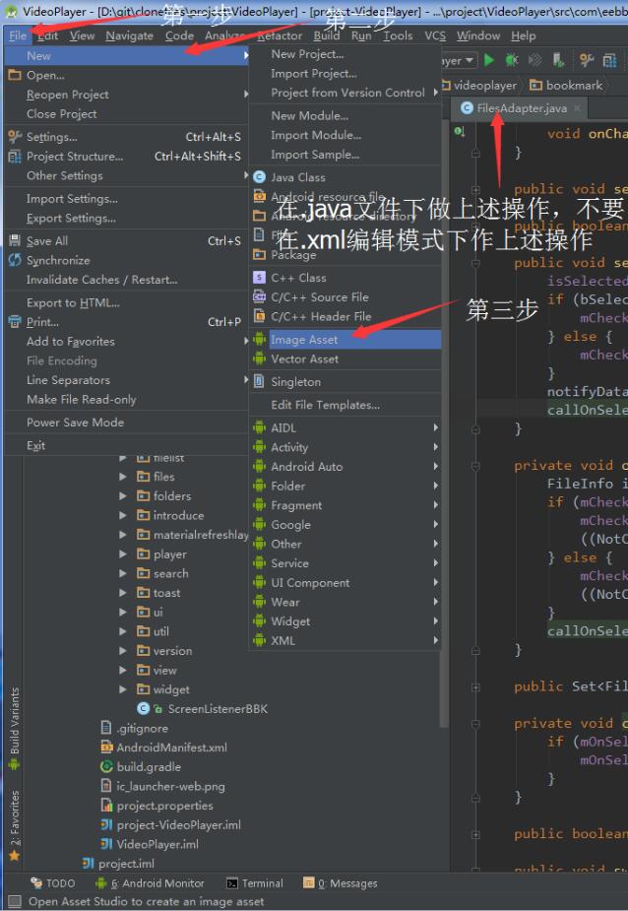
Task: Select Image Asset in New submenu
Action: point(345,340)
